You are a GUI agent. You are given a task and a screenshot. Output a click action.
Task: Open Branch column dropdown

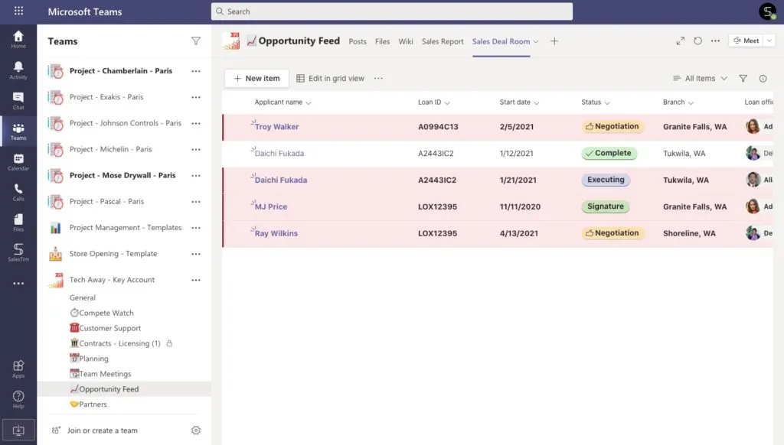[691, 103]
